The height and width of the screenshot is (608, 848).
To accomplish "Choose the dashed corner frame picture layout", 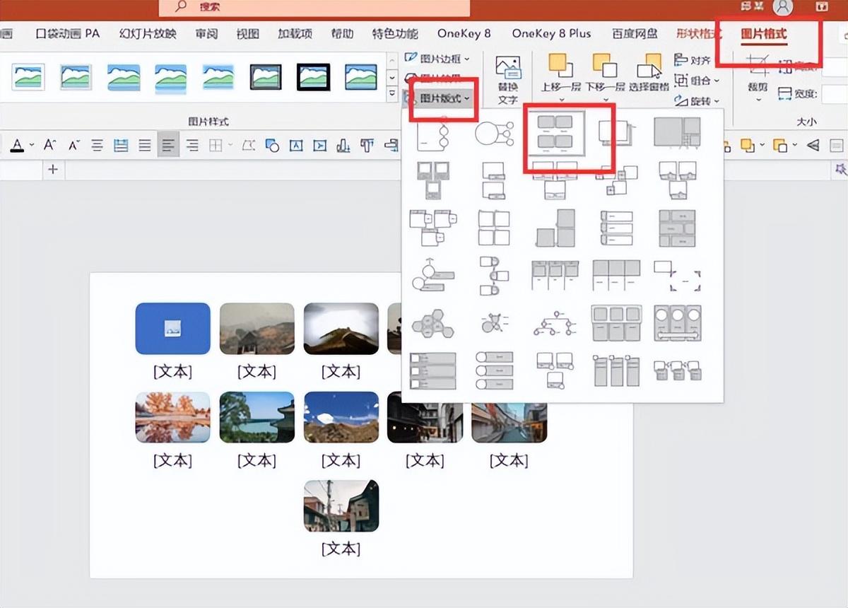I will 677,276.
